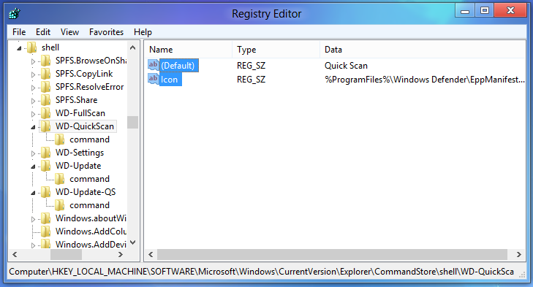
Task: Click the folder icon of command under WD-QuickScan
Action: [60, 139]
